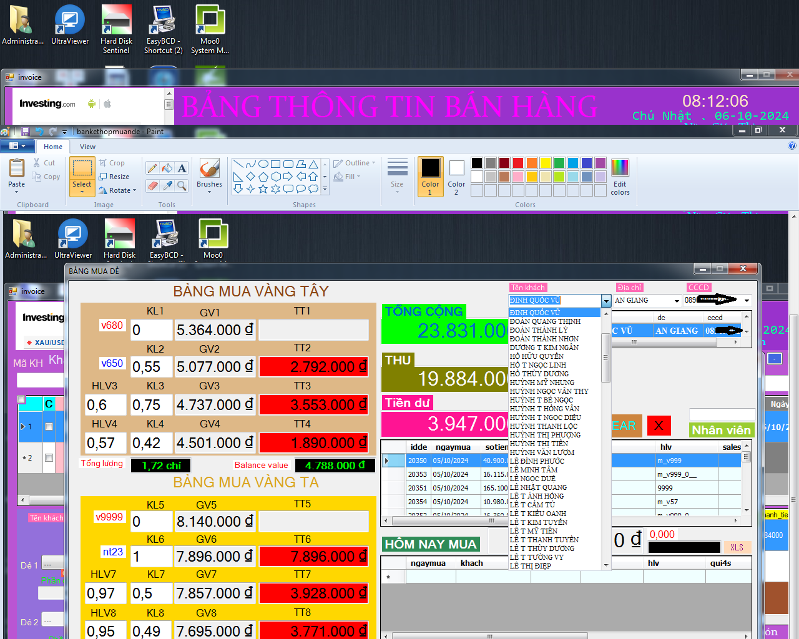Toggle the header checkbox above grid rows
This screenshot has height=639, width=799.
(21, 399)
